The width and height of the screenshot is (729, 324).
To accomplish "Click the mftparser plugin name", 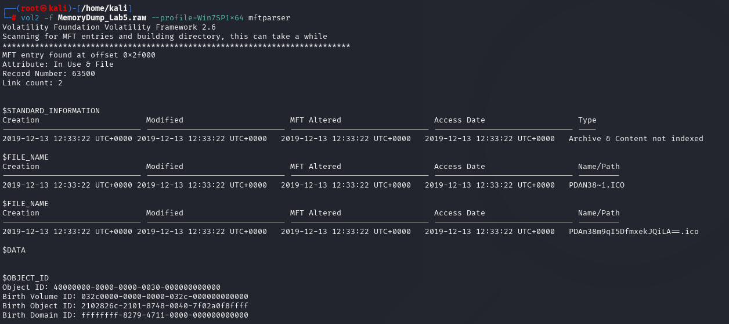I will 269,18.
